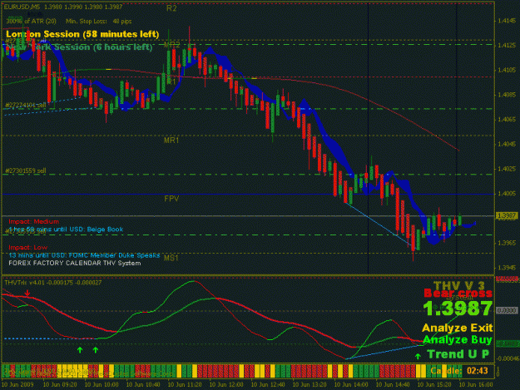Click the R2 pivot level label
Viewport: 520px width, 390px height.
tap(171, 8)
